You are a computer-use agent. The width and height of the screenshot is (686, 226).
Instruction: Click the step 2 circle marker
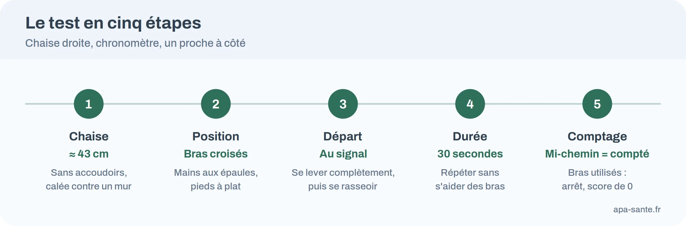[216, 104]
